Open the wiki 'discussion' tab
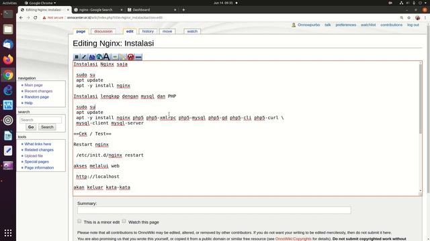430x241 pixels. click(103, 31)
